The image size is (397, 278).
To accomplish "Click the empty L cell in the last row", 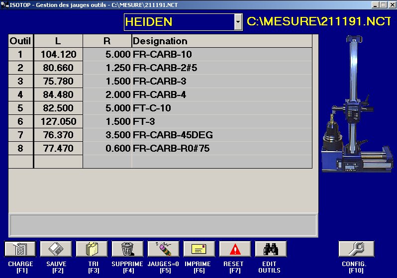I will point(58,162).
